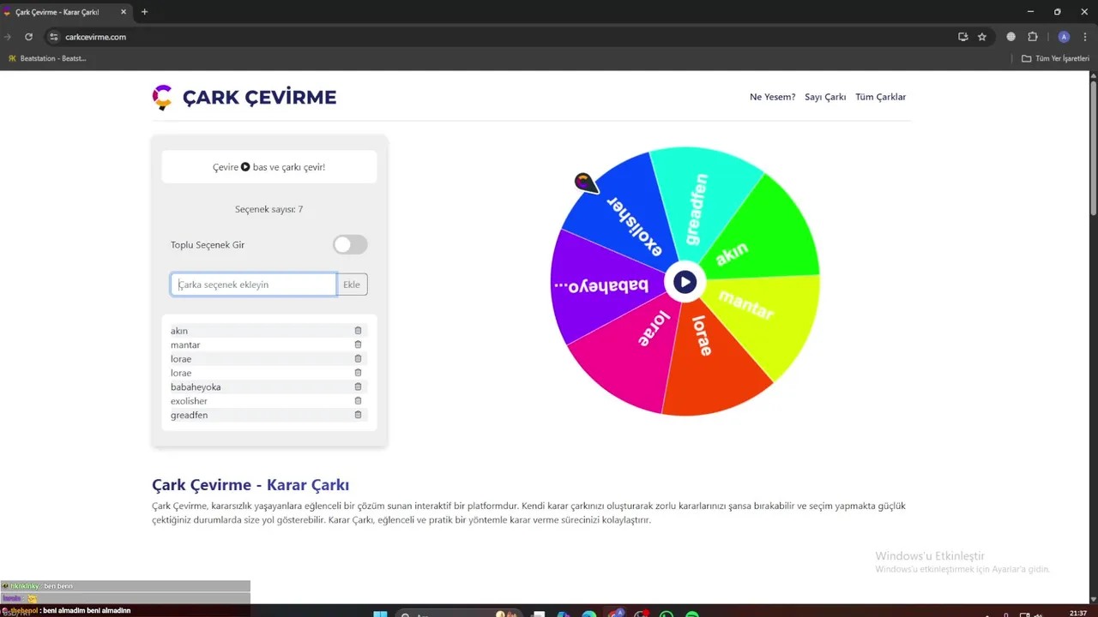Open Tüm Yer İşaretleri bookmarks folder
Viewport: 1098px width, 617px height.
1055,58
